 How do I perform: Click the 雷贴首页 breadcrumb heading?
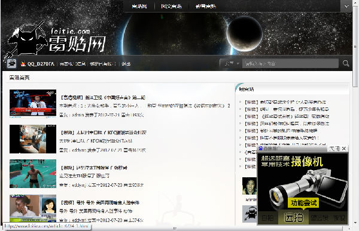(x=20, y=78)
